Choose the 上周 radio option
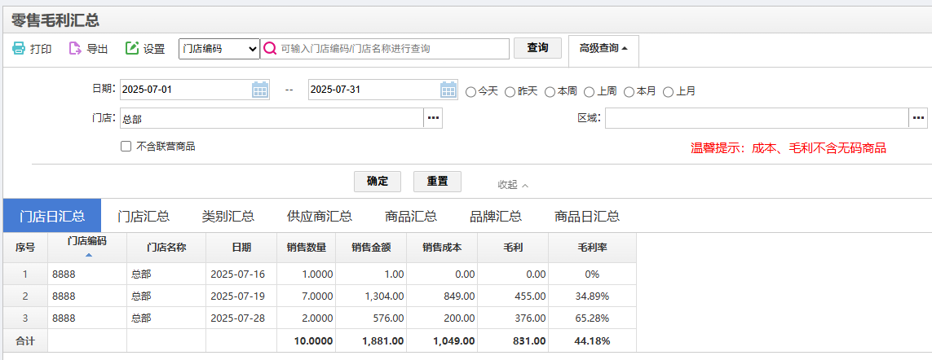 pyautogui.click(x=589, y=91)
